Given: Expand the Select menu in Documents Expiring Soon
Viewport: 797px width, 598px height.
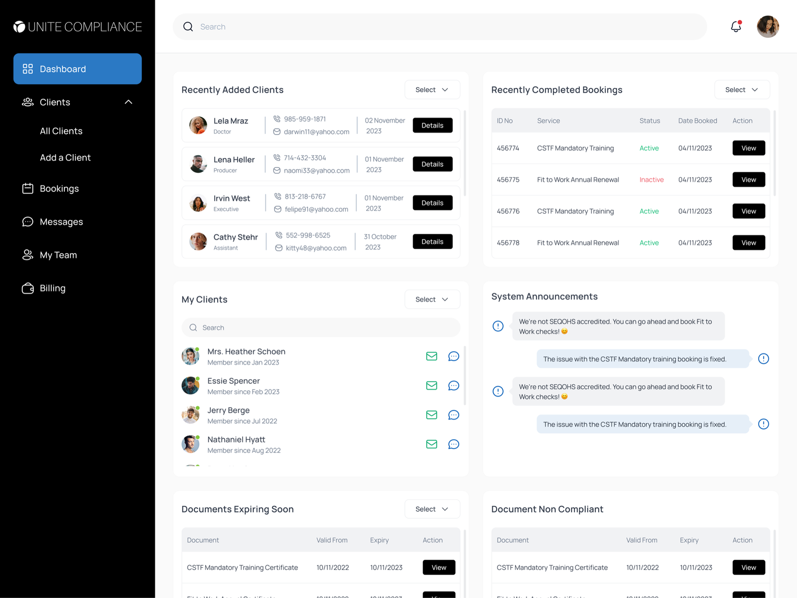Looking at the screenshot, I should [x=432, y=509].
